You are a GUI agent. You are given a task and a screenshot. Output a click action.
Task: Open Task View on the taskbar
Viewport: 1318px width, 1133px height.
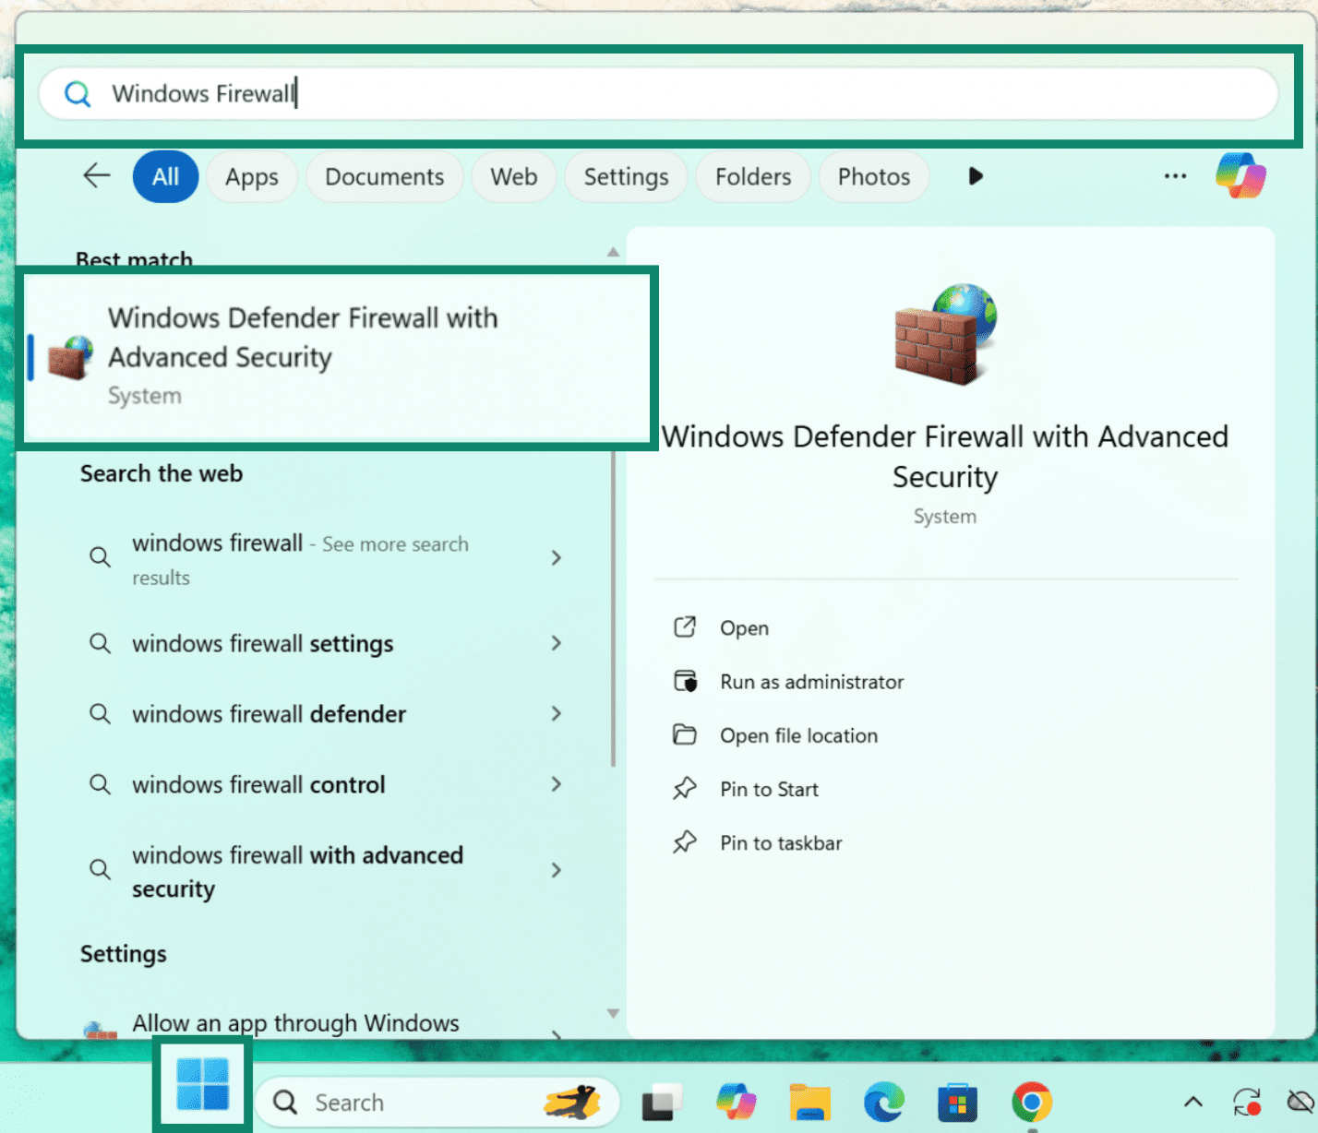pos(660,1102)
